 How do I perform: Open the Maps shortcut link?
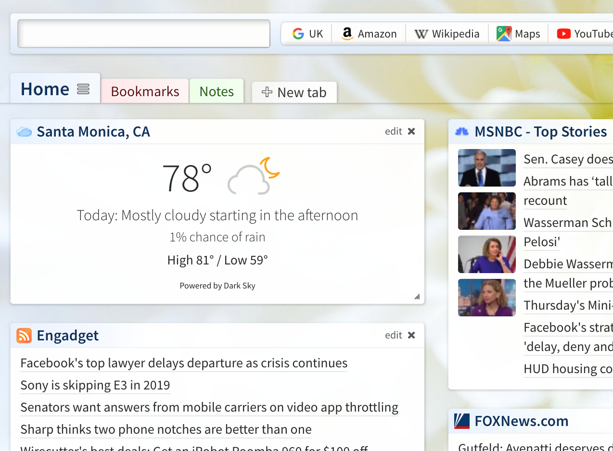[x=519, y=34]
